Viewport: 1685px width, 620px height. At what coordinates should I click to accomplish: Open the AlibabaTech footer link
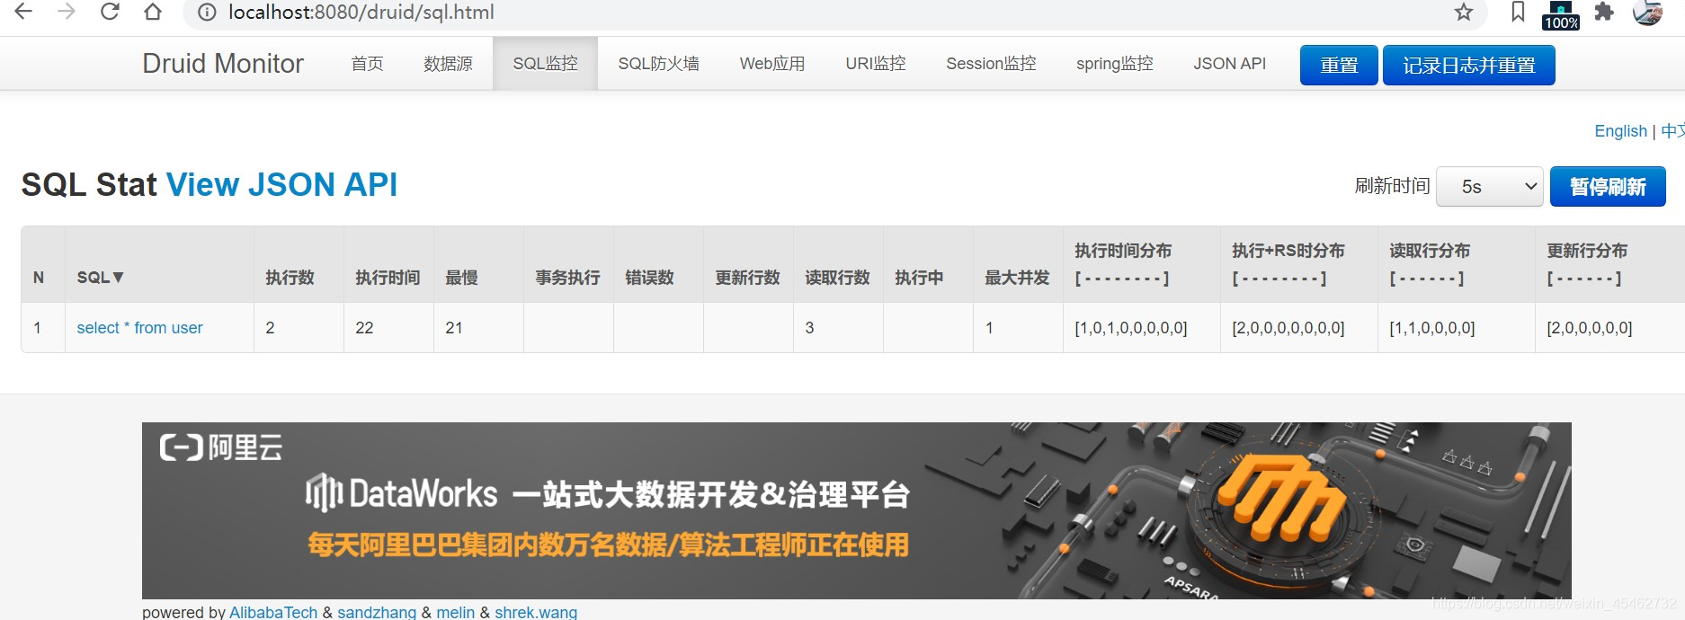pos(273,612)
